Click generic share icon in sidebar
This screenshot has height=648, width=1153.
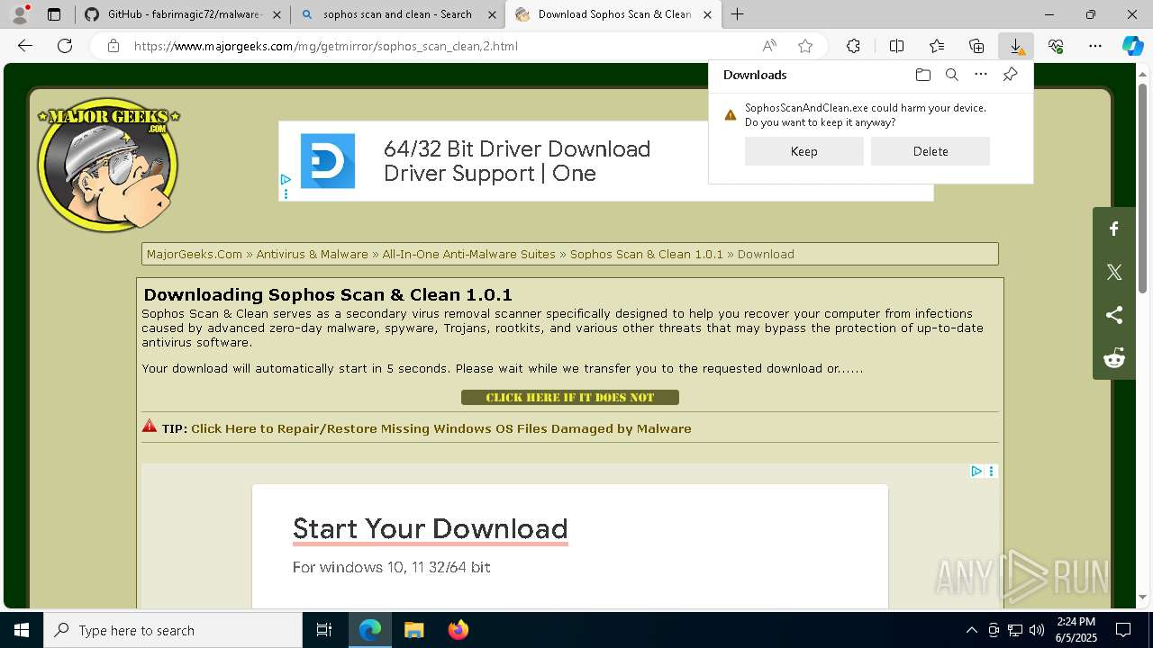[1114, 315]
